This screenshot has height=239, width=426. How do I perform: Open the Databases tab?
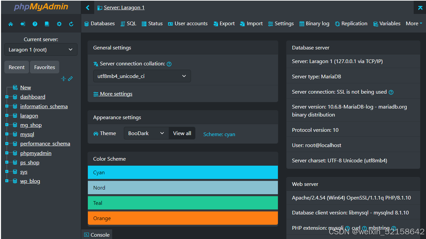coord(100,24)
